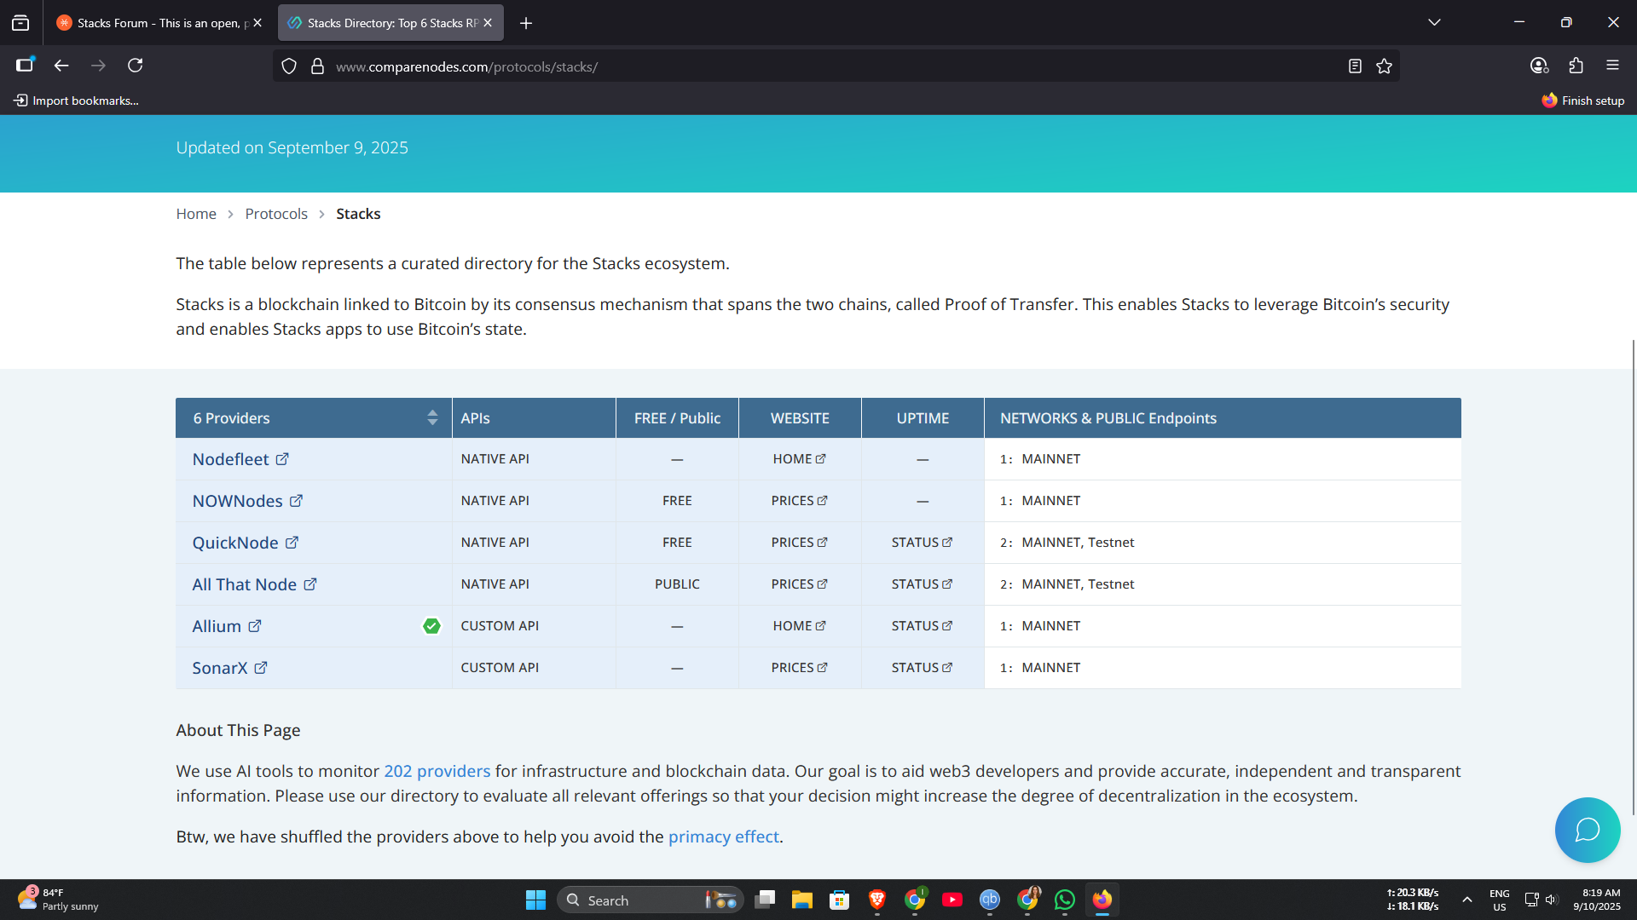The height and width of the screenshot is (920, 1637).
Task: Open All That Node provider link
Action: (254, 584)
